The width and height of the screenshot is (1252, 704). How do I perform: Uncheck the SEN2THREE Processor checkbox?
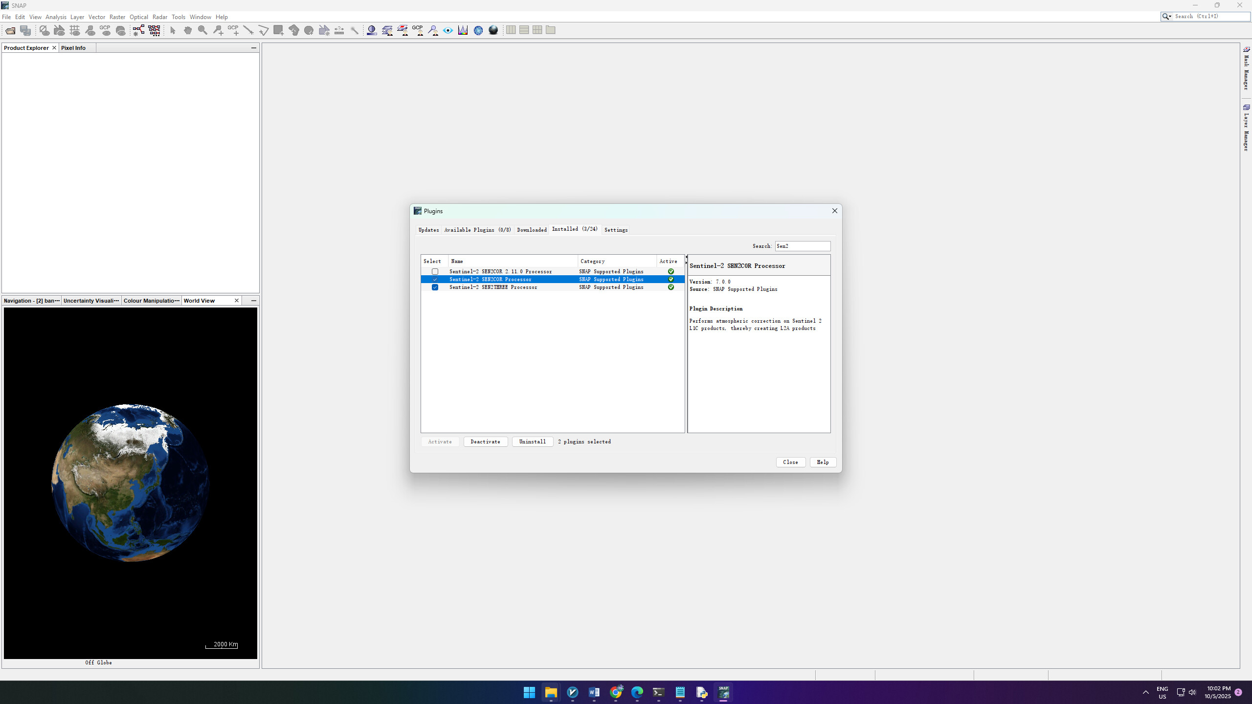(435, 287)
